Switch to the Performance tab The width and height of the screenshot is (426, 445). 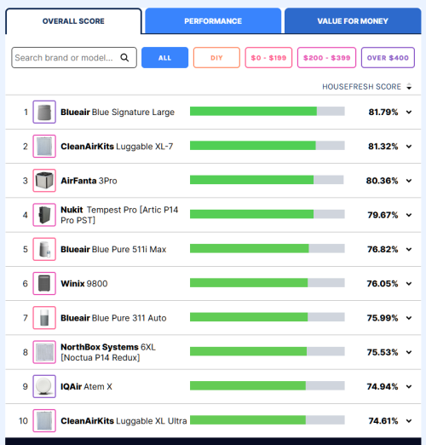(213, 21)
